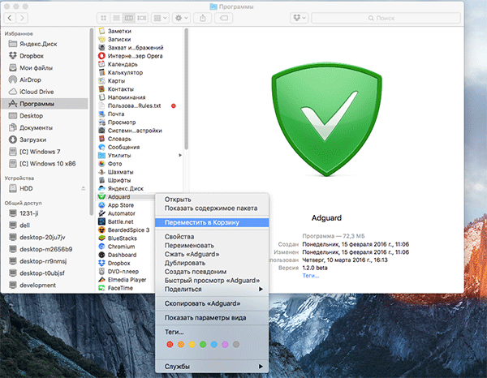Screen dimensions: 487x378
Task: Open the Arrange items dropdown in toolbar
Action: point(161,17)
